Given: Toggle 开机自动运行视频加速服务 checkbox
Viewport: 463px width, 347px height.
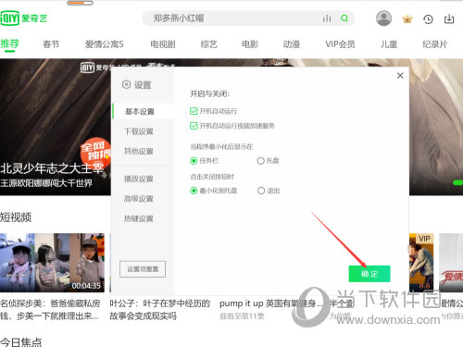Looking at the screenshot, I should point(194,126).
